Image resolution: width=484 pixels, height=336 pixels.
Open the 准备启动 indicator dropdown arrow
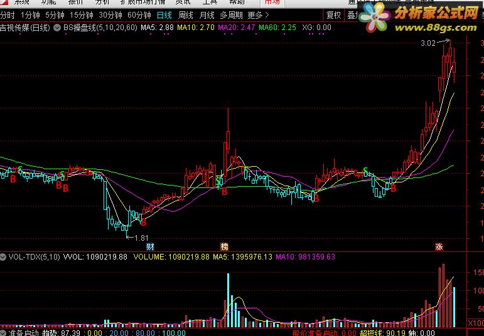[x=3, y=333]
